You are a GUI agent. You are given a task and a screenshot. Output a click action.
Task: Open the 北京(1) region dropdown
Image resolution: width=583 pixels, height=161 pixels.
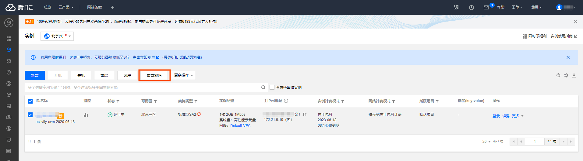pos(57,36)
